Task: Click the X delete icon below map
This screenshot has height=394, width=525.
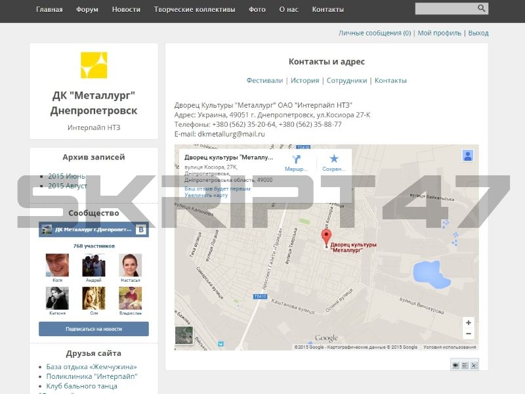Action: [x=474, y=365]
